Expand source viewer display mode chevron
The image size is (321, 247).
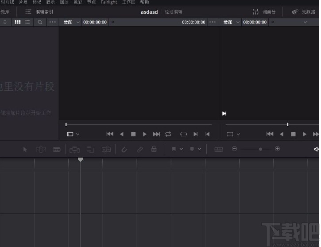coord(77,134)
